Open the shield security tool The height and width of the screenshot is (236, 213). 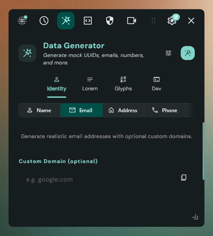(110, 21)
